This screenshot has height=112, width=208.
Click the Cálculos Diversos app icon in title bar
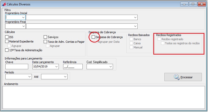[x=3, y=4]
